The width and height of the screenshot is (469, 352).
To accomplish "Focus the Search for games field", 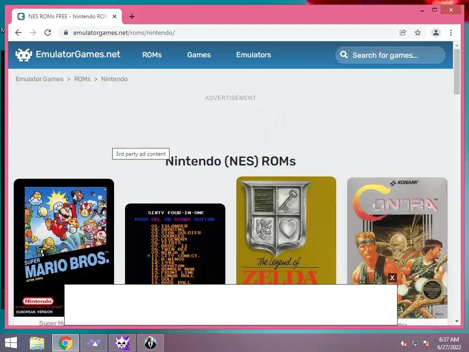I will 390,55.
